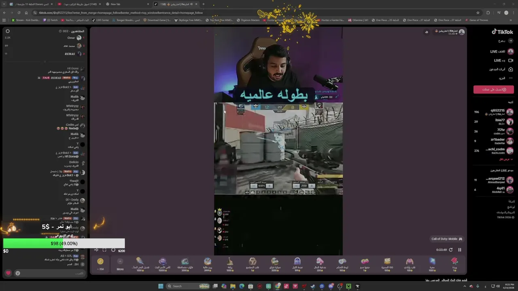
Task: Open emoji picker in chat box
Action: coord(17,273)
